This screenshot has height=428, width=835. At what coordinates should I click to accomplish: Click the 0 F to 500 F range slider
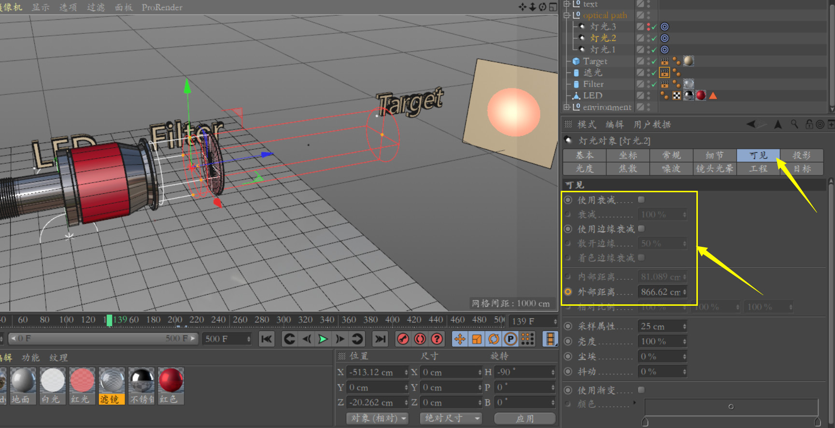[103, 339]
